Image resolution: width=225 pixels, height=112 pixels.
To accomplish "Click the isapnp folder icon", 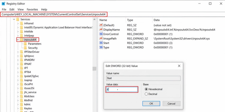I will coord(21,80).
